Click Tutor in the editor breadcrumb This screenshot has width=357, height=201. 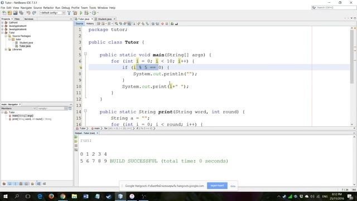(82, 128)
